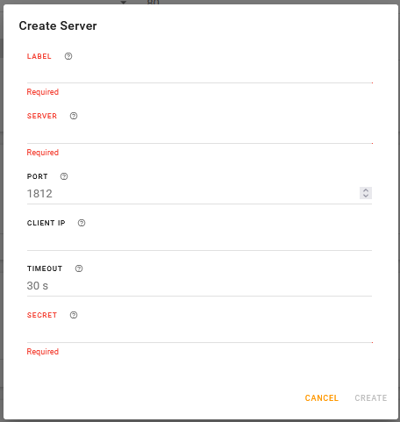Click the Client IP text field

tap(199, 242)
